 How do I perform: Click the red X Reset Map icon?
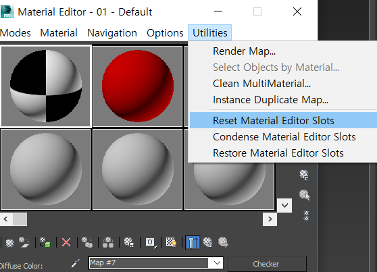pos(66,242)
